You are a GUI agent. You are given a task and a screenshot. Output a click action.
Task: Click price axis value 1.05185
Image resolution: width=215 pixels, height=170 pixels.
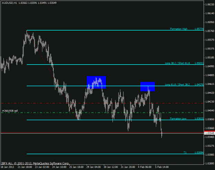[x=210, y=57]
